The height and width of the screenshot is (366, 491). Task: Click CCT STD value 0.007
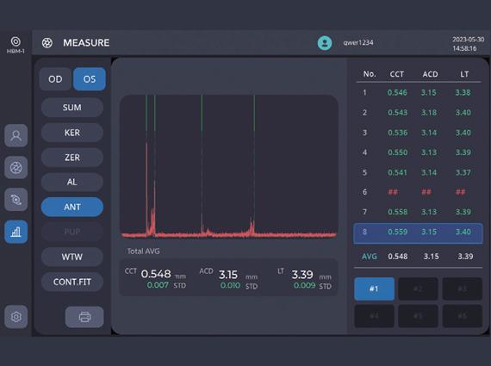pyautogui.click(x=158, y=285)
